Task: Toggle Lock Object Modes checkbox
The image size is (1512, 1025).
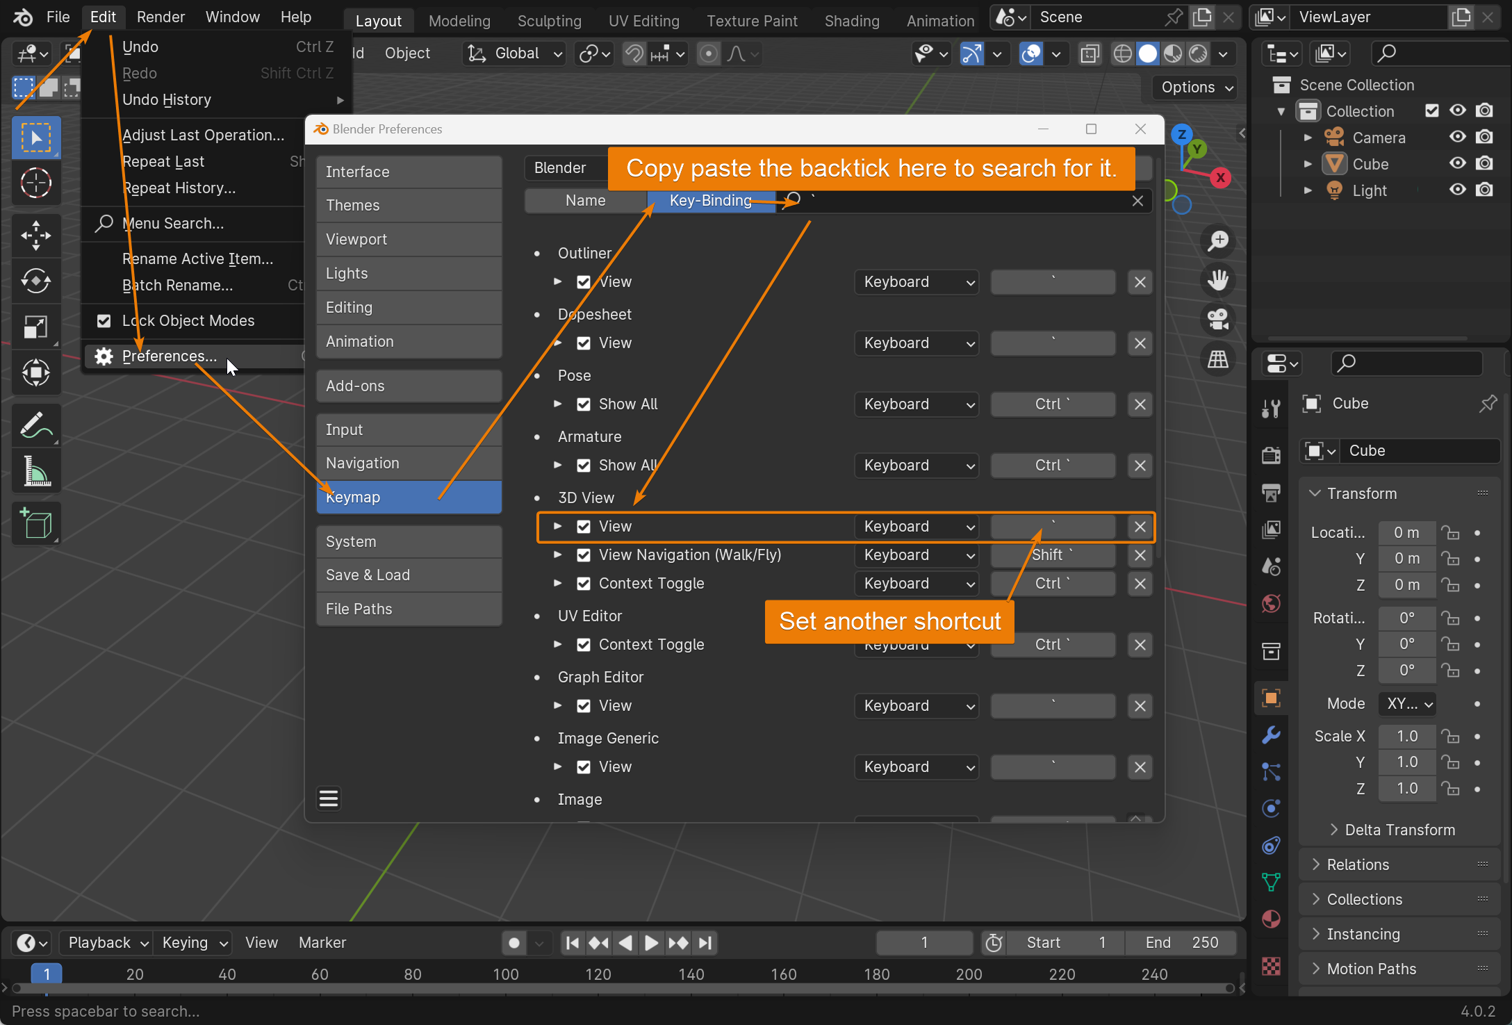Action: pyautogui.click(x=104, y=321)
